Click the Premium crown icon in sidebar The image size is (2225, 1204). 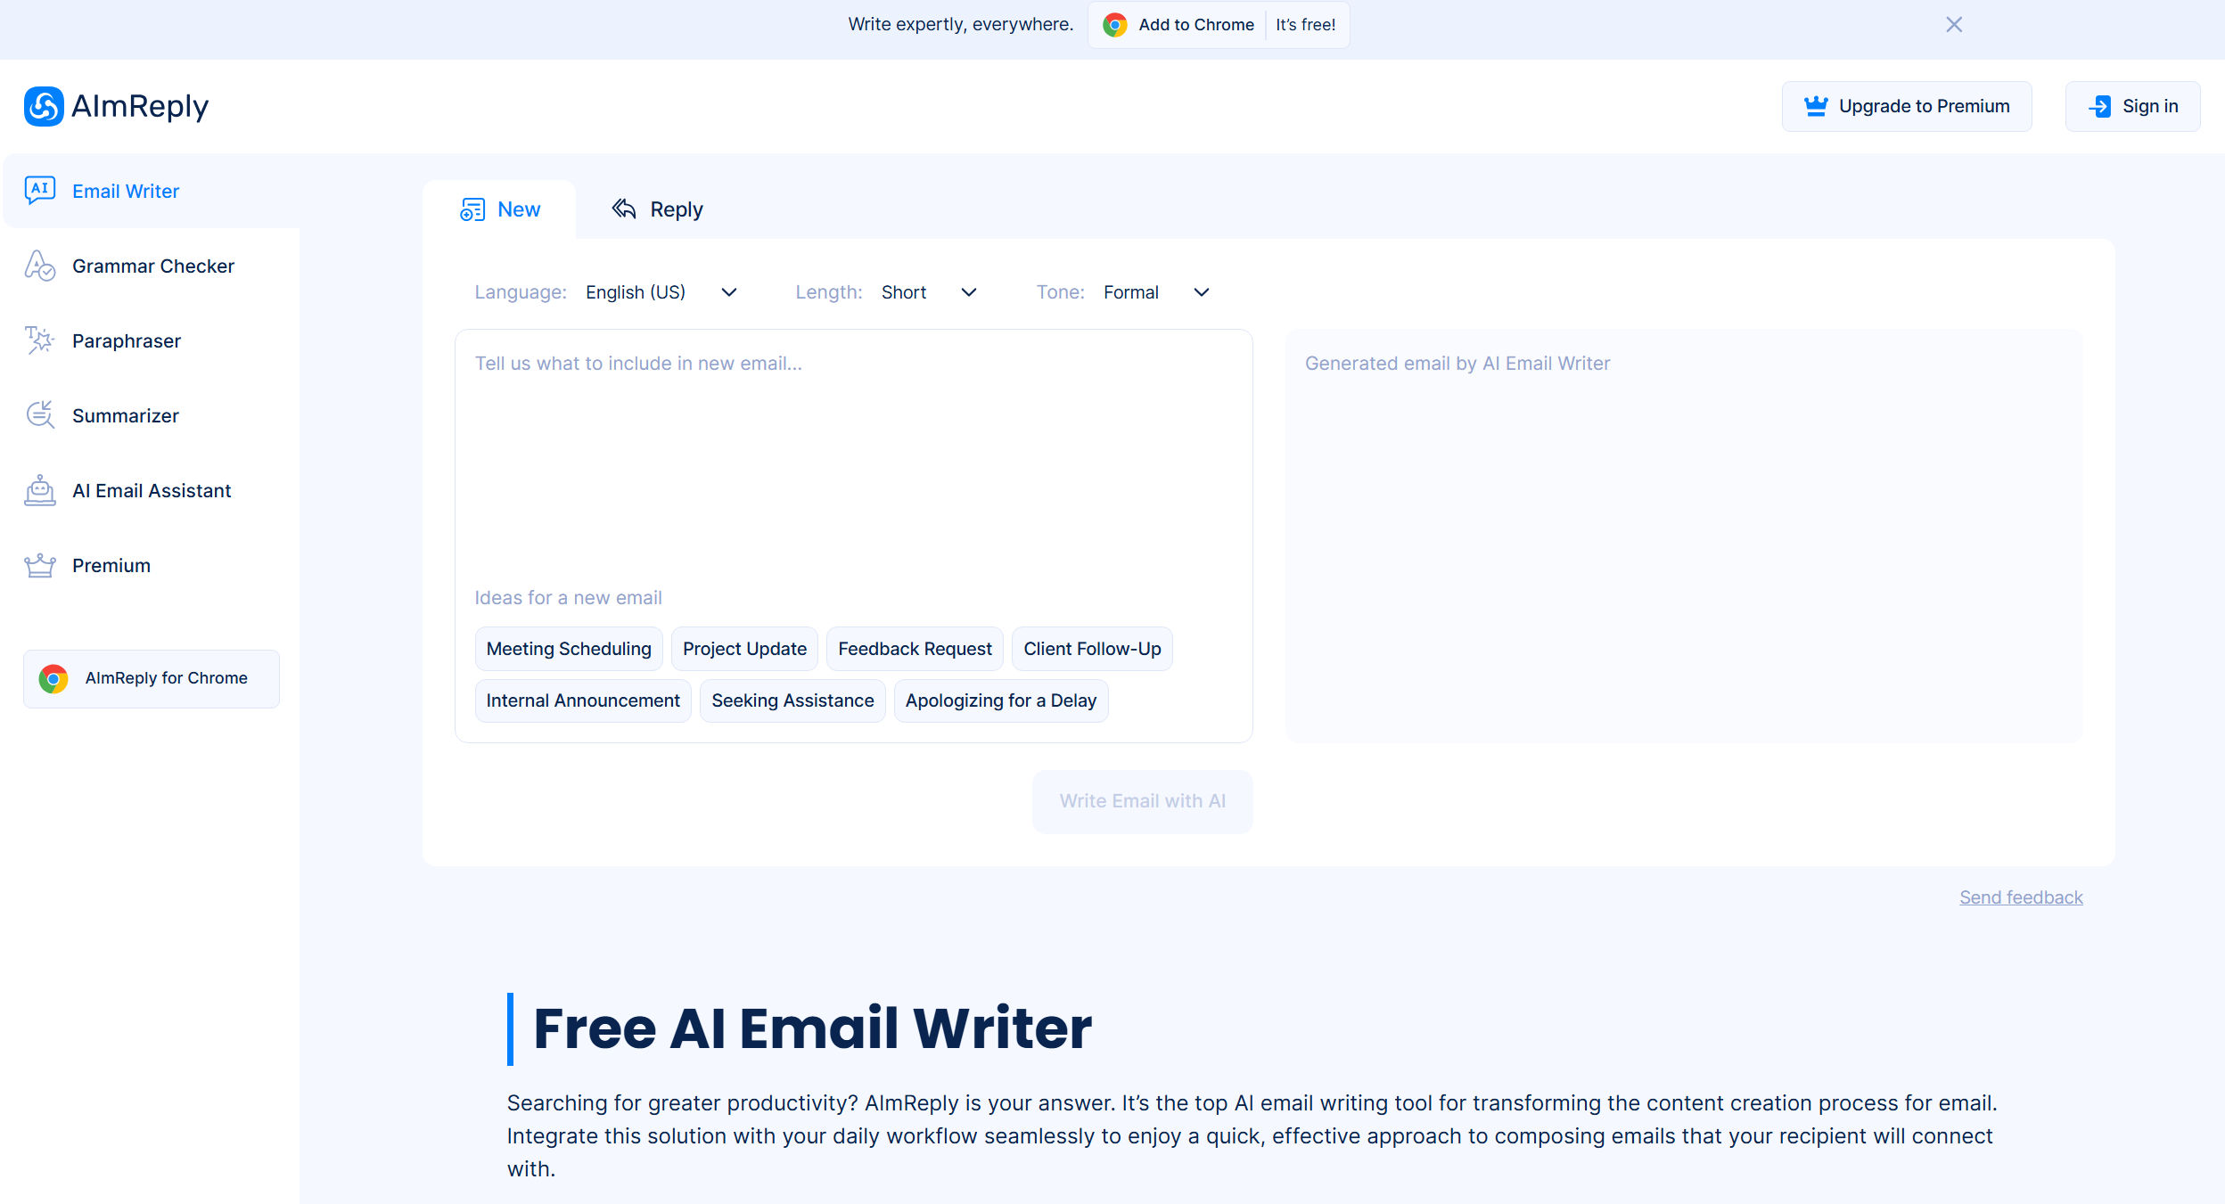[40, 565]
